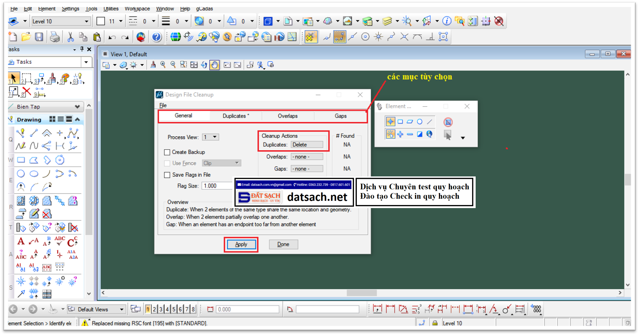The image size is (639, 335).
Task: Click the Save diskette icon
Action: [x=39, y=37]
